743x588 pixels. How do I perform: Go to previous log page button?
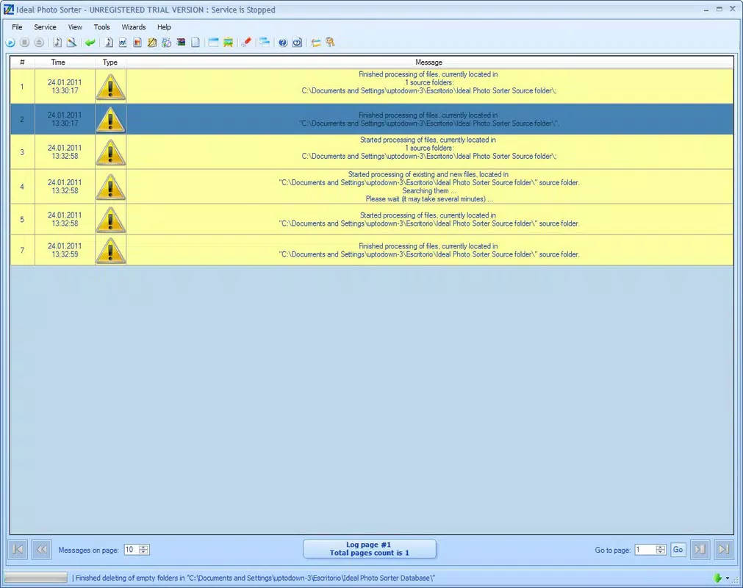[41, 550]
